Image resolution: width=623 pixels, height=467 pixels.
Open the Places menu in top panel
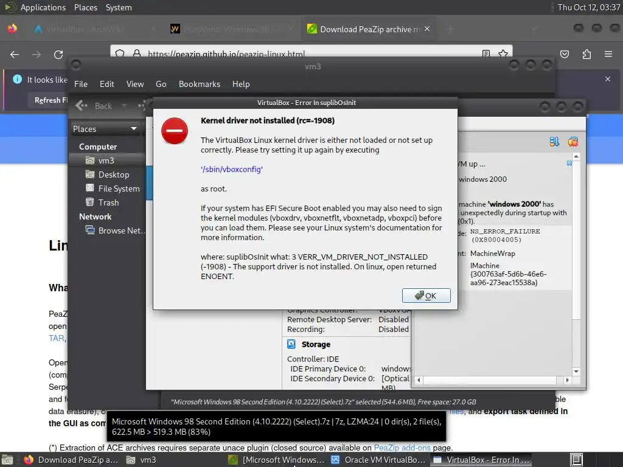coord(85,7)
